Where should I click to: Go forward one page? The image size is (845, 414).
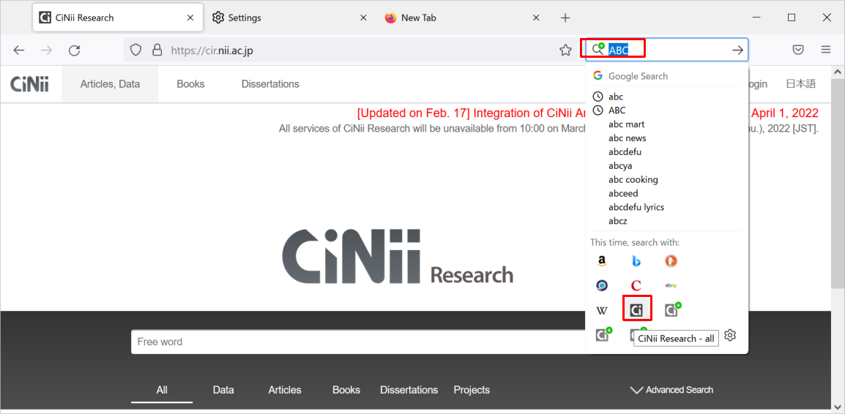pyautogui.click(x=47, y=50)
